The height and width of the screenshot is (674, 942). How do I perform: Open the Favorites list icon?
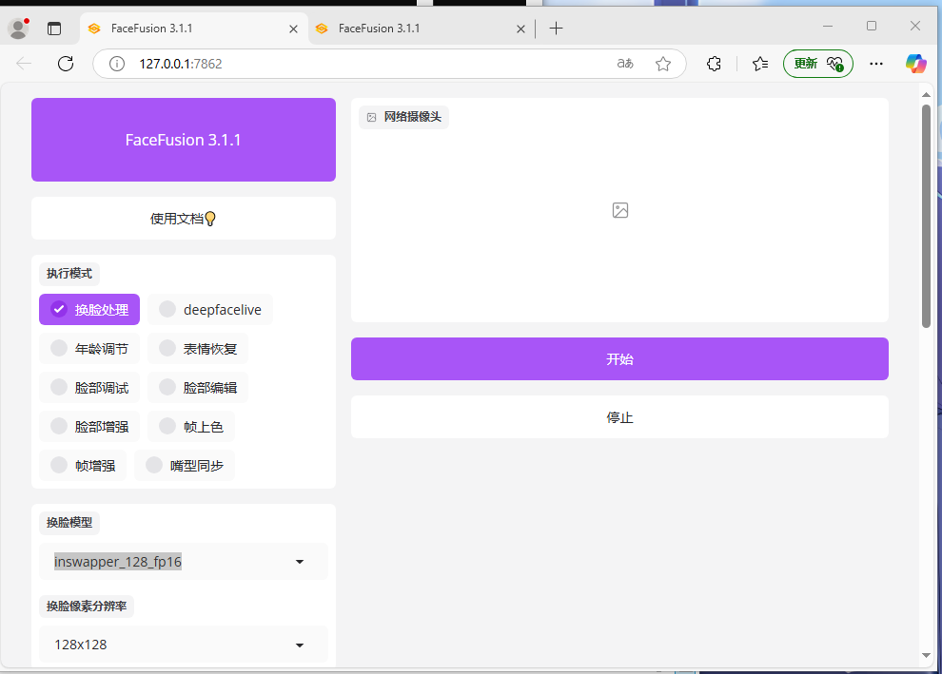(760, 64)
